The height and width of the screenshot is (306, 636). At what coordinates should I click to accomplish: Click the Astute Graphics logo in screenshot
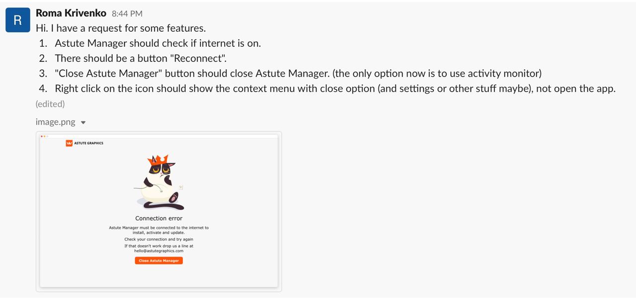tap(84, 143)
